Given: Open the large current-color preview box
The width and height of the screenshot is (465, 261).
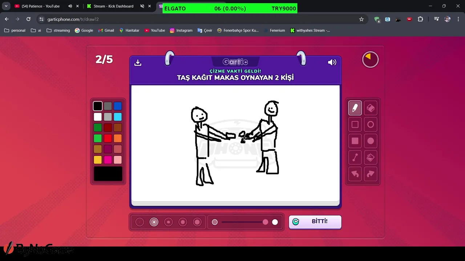Looking at the screenshot, I should tap(108, 174).
